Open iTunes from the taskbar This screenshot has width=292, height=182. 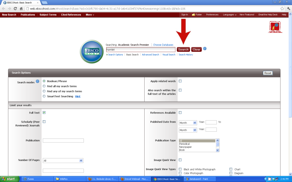(37, 179)
